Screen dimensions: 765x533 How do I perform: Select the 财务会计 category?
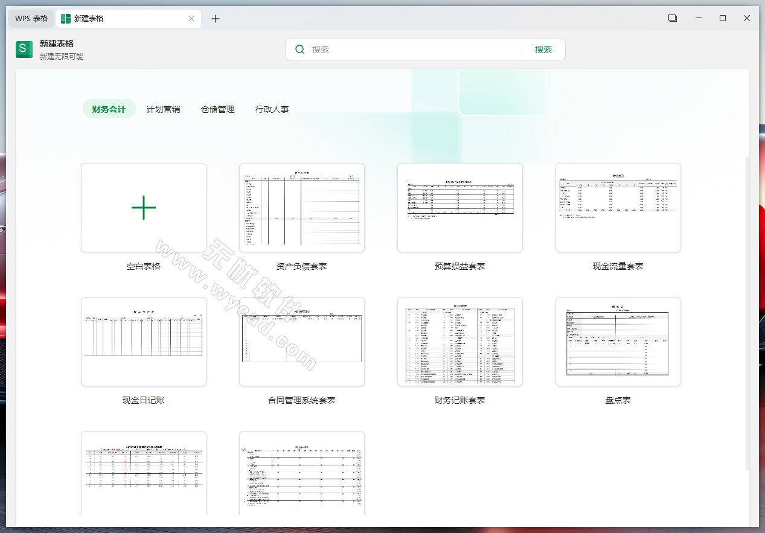109,109
